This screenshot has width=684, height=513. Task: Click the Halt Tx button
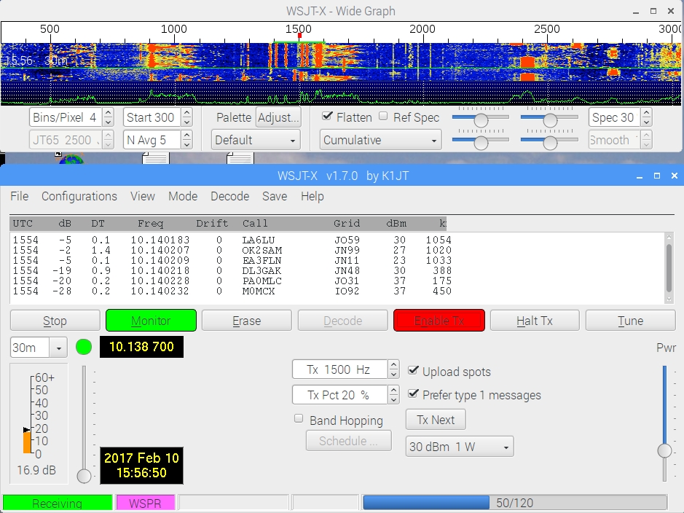coord(535,321)
